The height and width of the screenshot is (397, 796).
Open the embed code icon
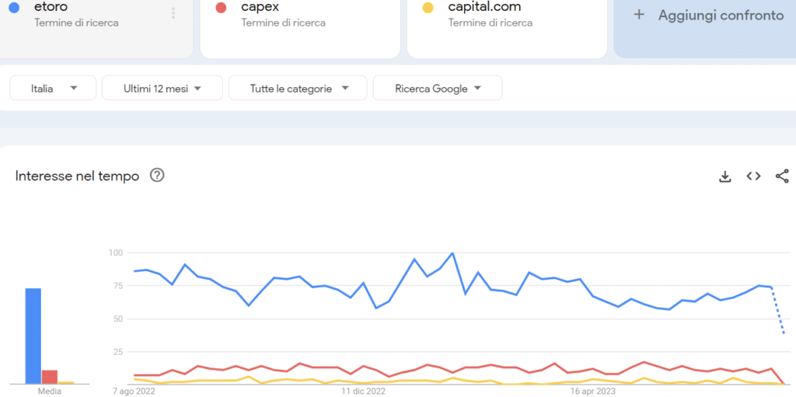tap(753, 176)
